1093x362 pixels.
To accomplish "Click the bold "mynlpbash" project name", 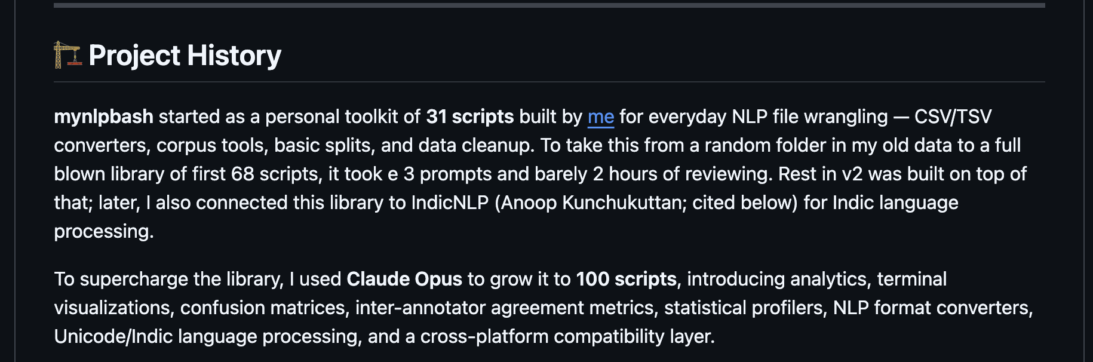I will [103, 116].
